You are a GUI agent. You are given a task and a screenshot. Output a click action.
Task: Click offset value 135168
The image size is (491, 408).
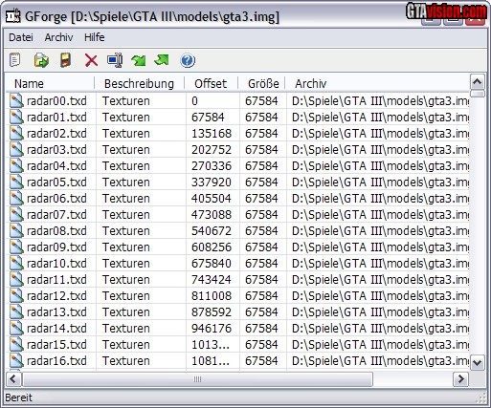[212, 134]
